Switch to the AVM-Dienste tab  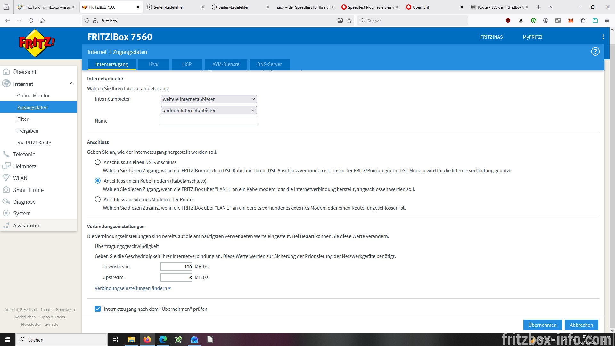(226, 64)
